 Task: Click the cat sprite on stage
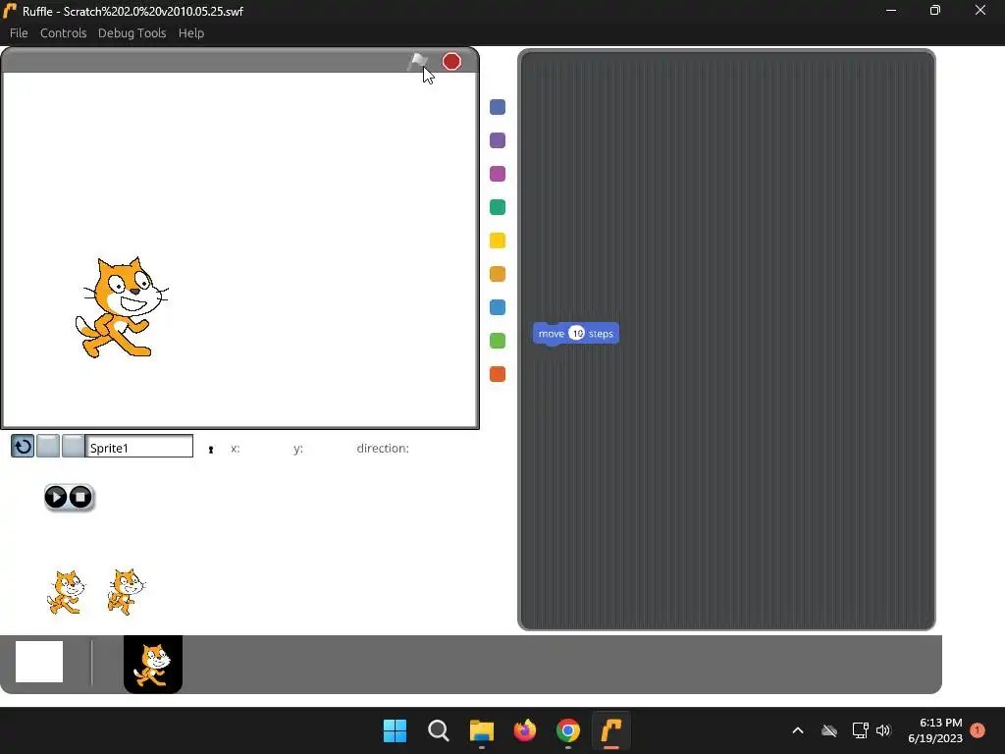(x=122, y=307)
